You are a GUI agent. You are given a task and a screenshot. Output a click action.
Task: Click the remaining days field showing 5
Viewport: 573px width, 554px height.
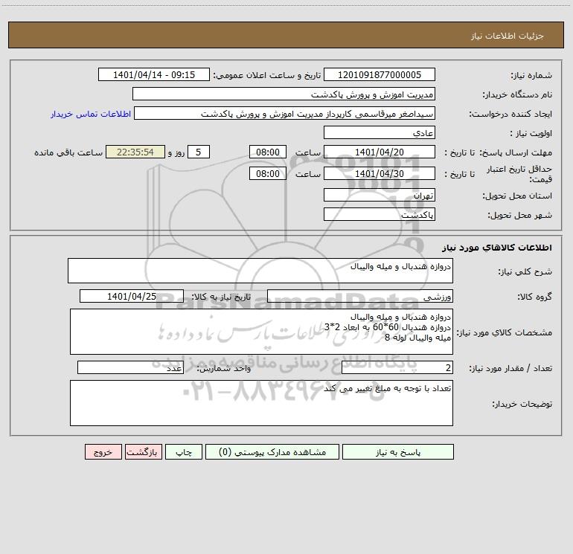click(199, 152)
